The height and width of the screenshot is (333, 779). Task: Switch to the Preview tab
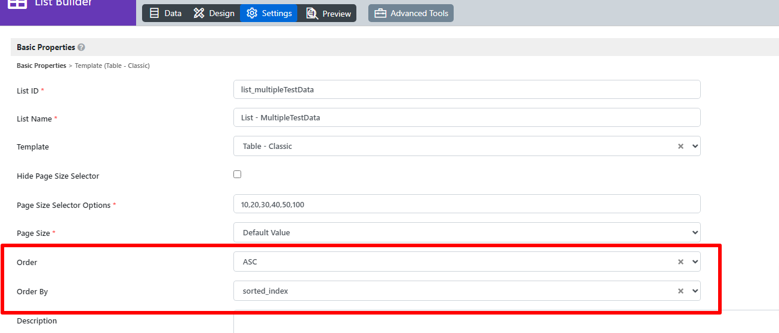(x=328, y=13)
